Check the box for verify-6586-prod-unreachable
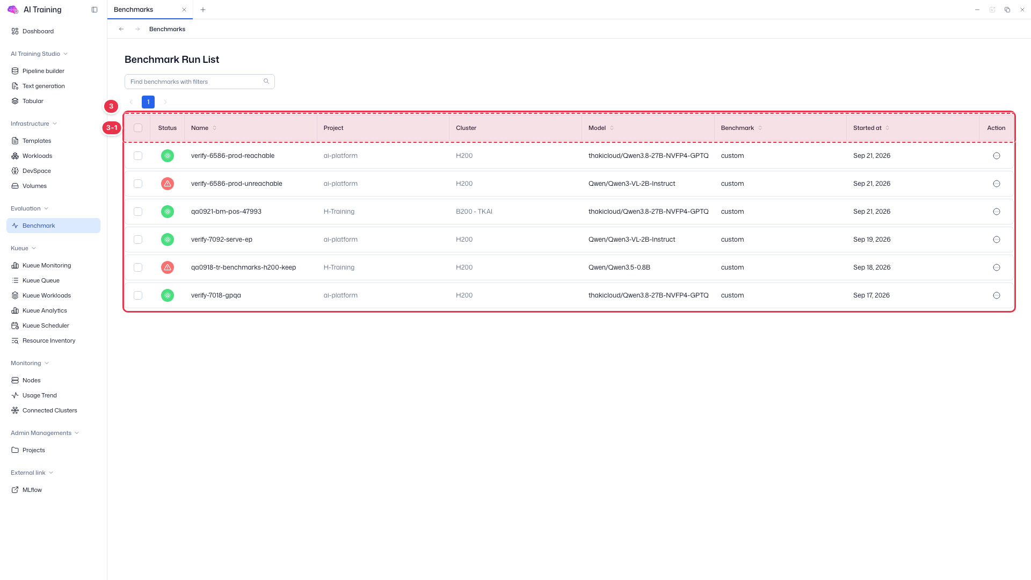The width and height of the screenshot is (1031, 580). 138,184
